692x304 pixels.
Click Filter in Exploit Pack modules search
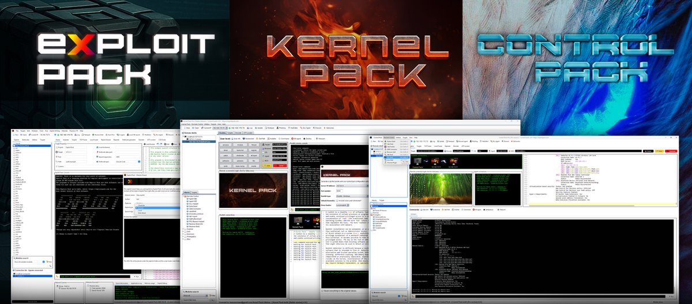(49, 262)
